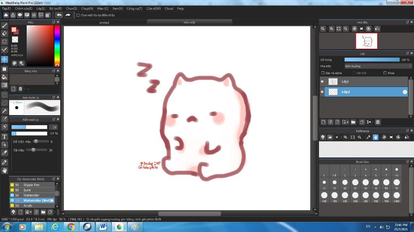Open Microsoft Word from taskbar
This screenshot has height=232, width=414.
(103, 227)
